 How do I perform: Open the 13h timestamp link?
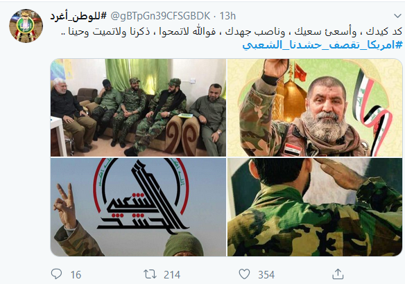[x=227, y=16]
